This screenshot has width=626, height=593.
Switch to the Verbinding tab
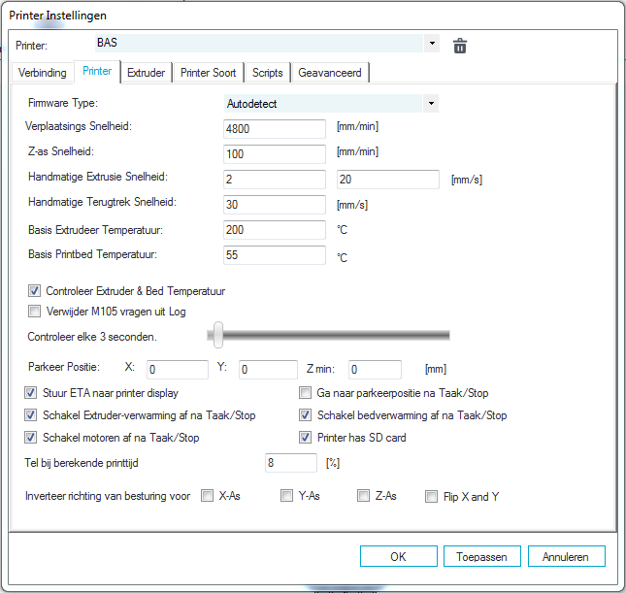(44, 73)
